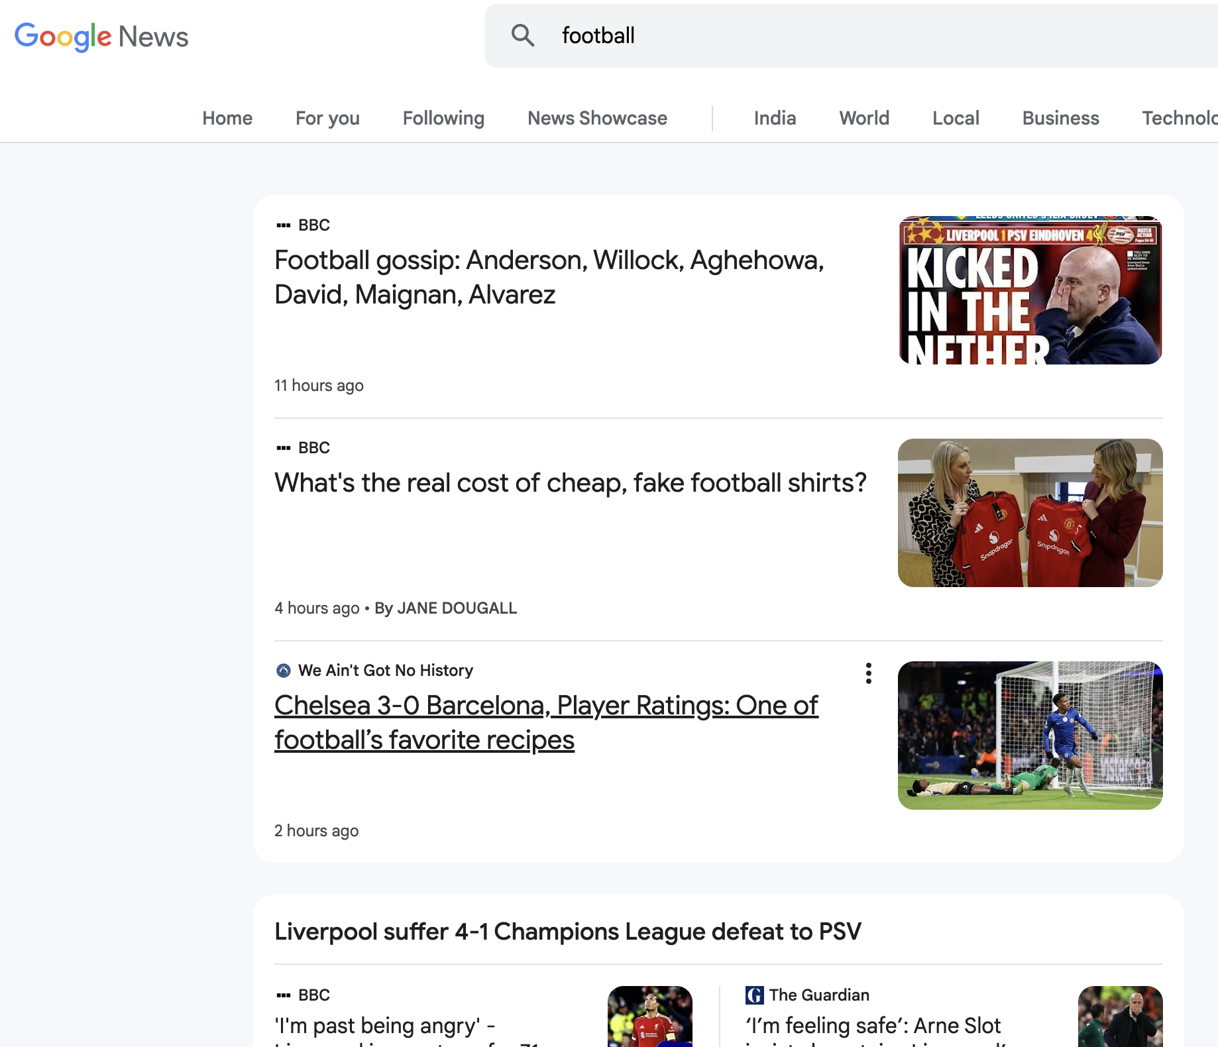Click the football search input field
Screen dimensions: 1218x1047
tap(861, 36)
